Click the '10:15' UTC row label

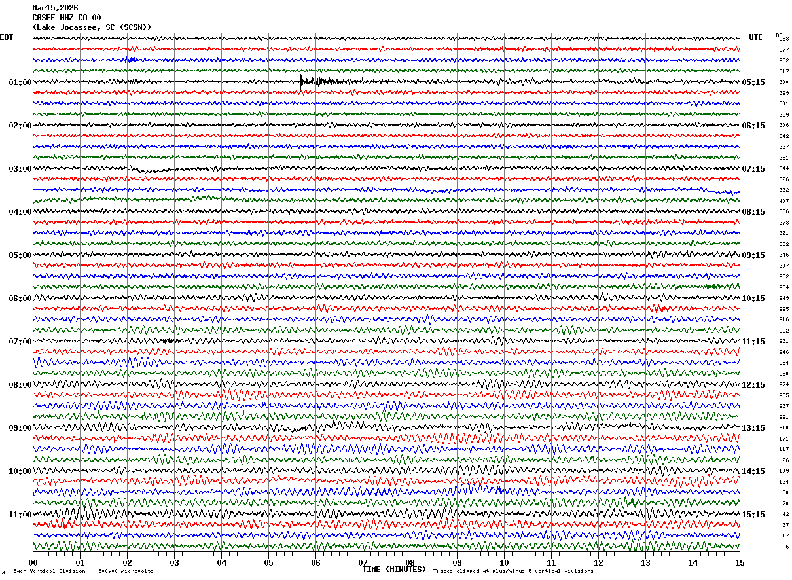tap(753, 299)
